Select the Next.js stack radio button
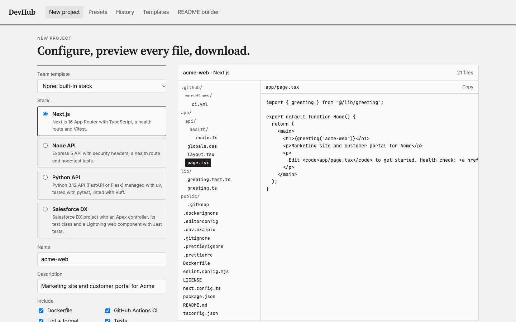The width and height of the screenshot is (516, 322). tap(45, 114)
